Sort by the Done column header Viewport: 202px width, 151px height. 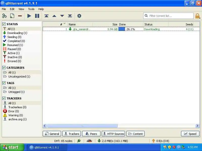[131, 24]
